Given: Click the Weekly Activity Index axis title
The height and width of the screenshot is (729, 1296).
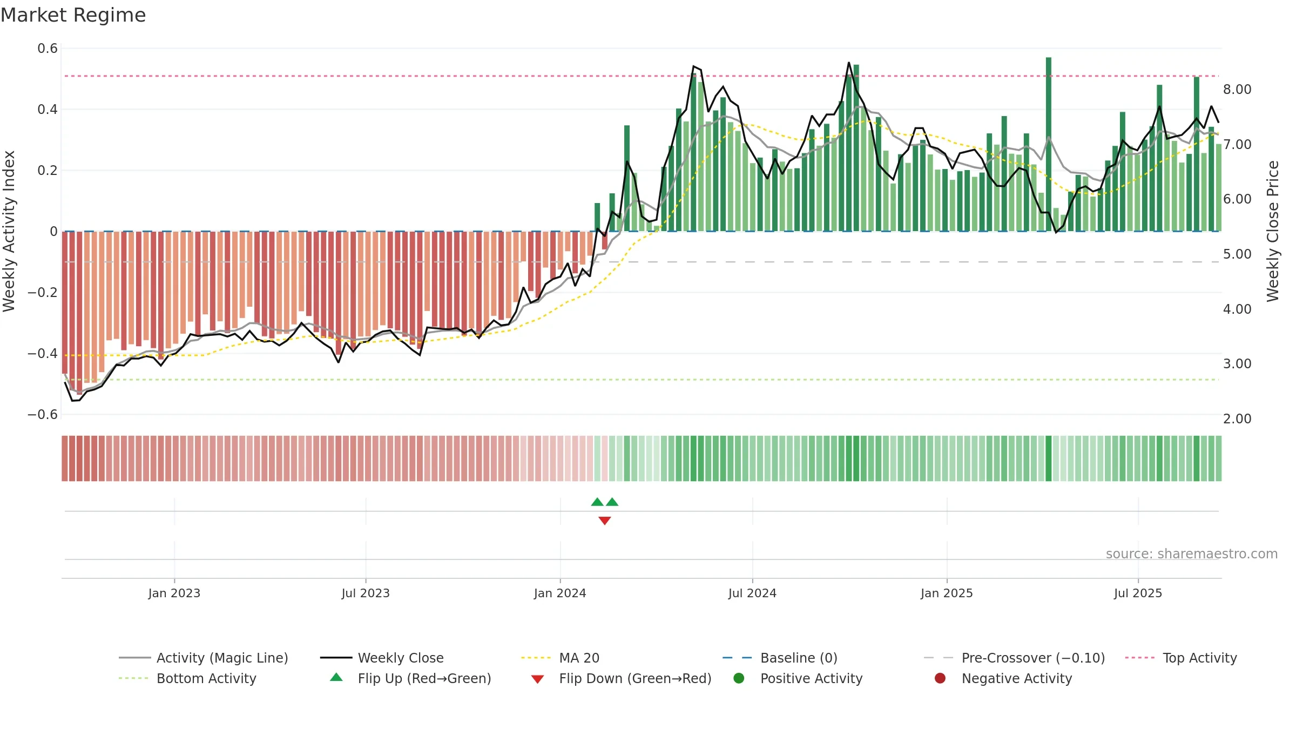Looking at the screenshot, I should pyautogui.click(x=9, y=231).
